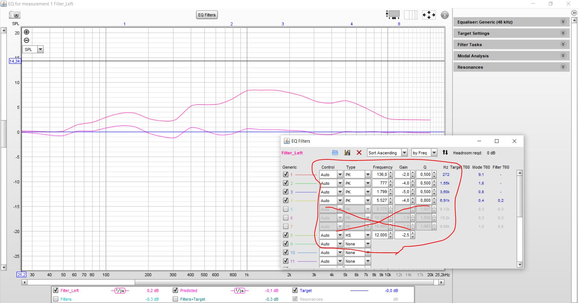
Task: Open the EQ Filters button
Action: (x=207, y=15)
